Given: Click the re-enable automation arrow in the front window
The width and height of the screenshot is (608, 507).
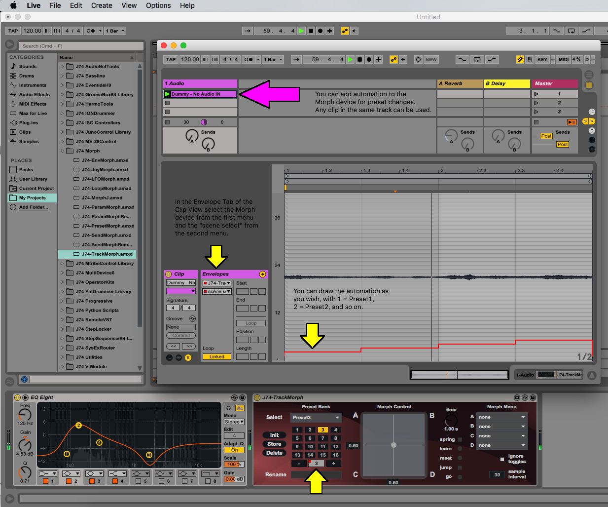Looking at the screenshot, I should coord(403,60).
